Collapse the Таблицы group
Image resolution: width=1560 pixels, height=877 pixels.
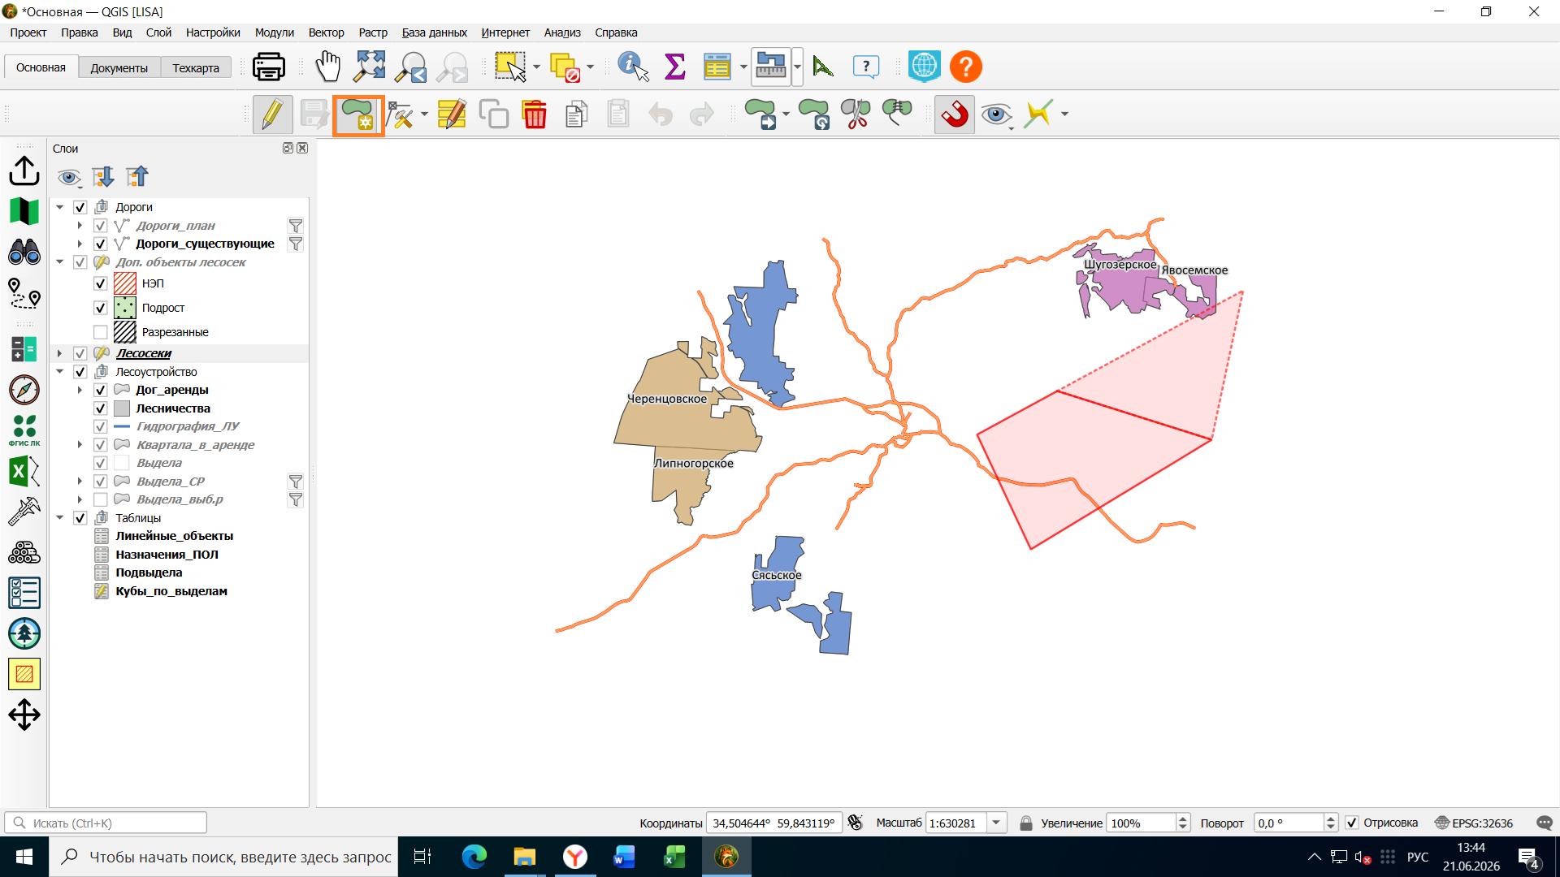coord(59,518)
